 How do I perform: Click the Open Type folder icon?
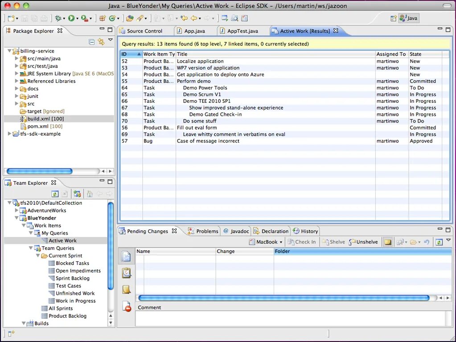click(x=130, y=18)
